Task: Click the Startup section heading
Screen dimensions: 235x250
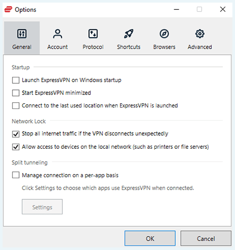Action: pyautogui.click(x=21, y=67)
